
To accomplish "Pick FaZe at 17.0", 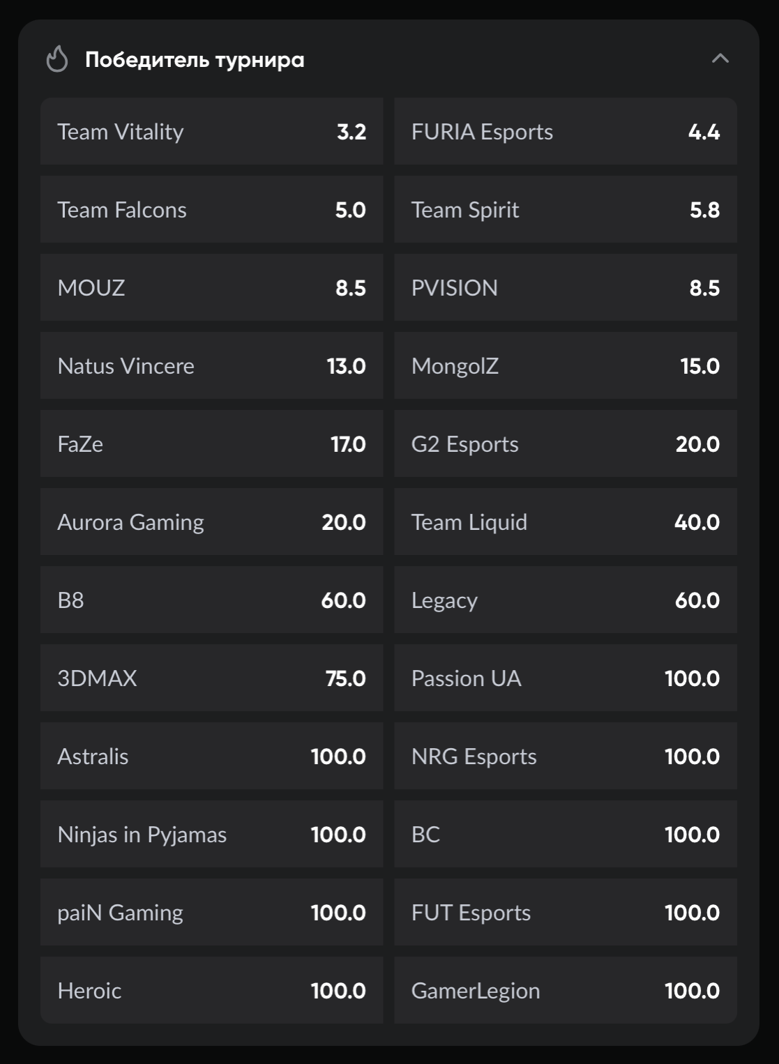I will point(211,444).
